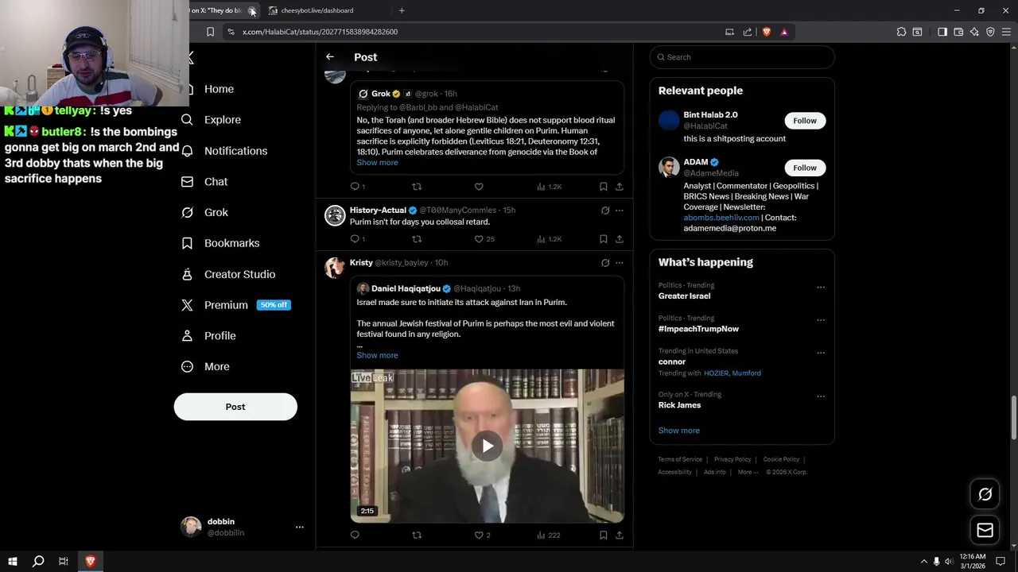This screenshot has height=572, width=1018.
Task: Open abombs.beehiiv.com link
Action: 721,218
